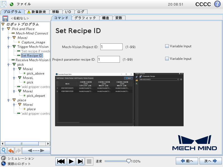The width and height of the screenshot is (223, 167).
Task: Click pick_above waypoint dot icon
Action: pos(25,73)
